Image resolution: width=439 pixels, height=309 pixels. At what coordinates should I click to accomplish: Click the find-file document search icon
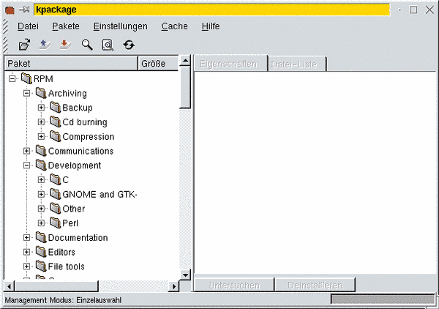[x=108, y=45]
